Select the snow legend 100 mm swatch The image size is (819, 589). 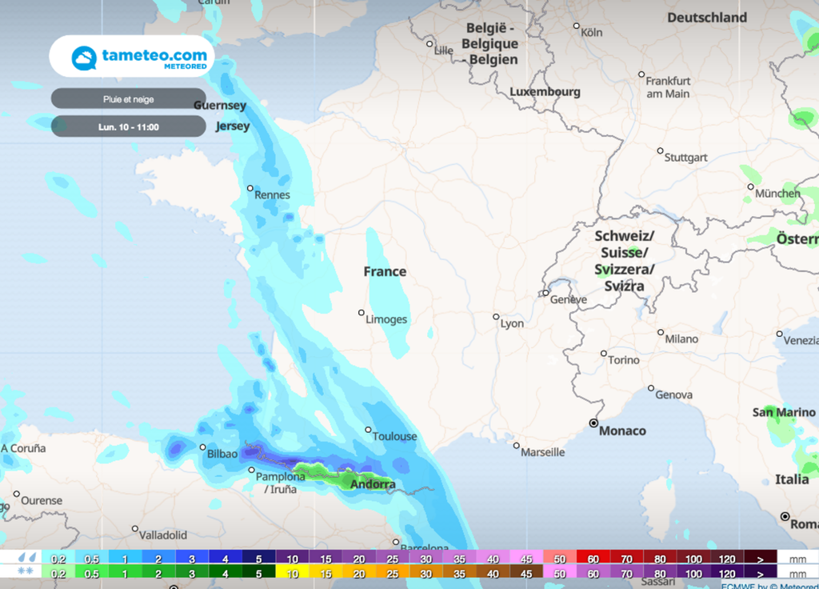point(693,571)
